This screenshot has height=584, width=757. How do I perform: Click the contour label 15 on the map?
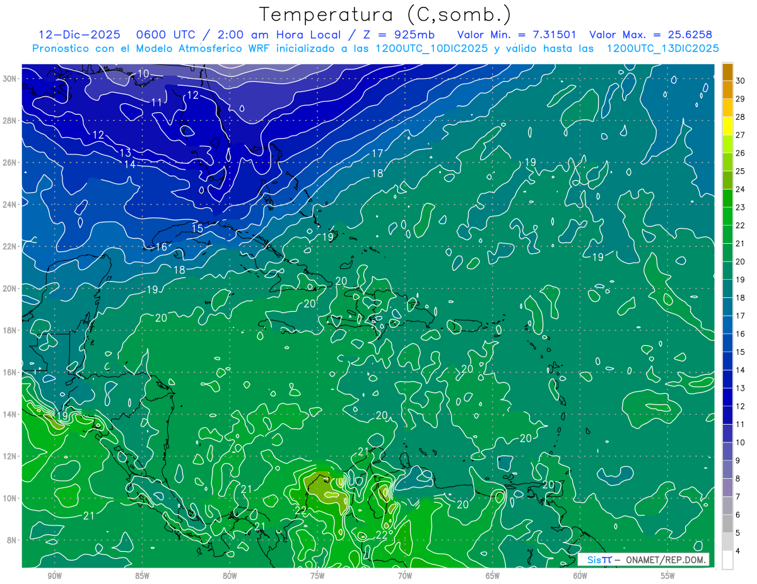point(197,229)
